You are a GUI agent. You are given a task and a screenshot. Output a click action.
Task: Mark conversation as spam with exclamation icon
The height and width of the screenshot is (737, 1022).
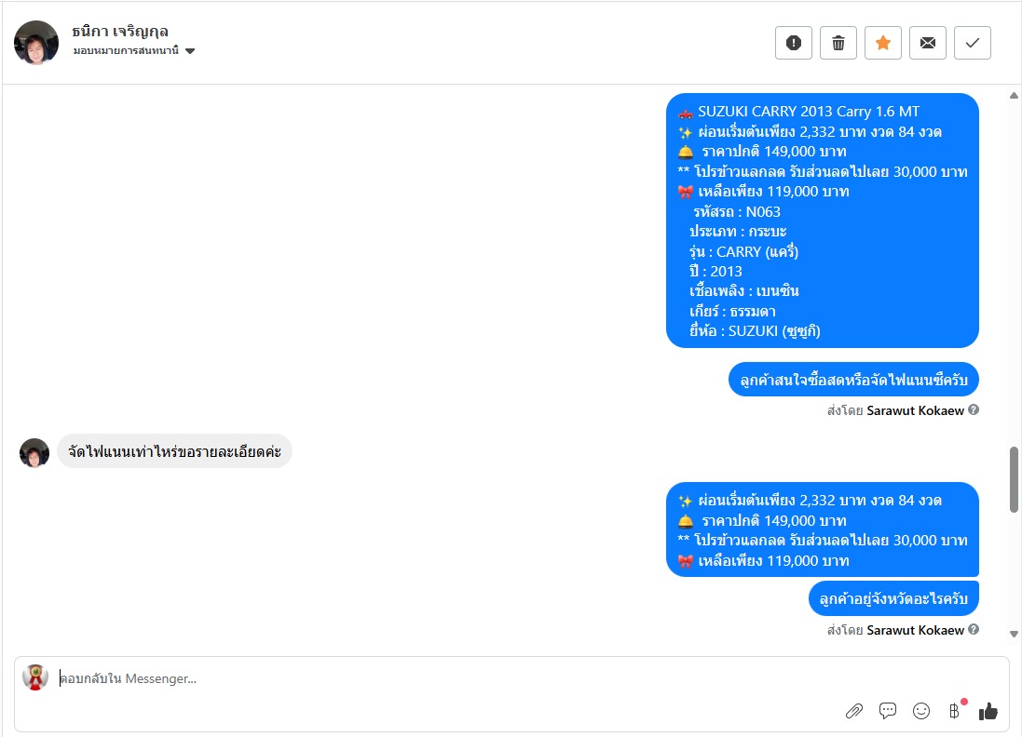click(x=793, y=43)
